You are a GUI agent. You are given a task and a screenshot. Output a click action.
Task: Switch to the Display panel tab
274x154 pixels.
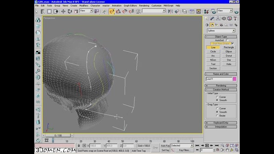pyautogui.click(x=229, y=18)
